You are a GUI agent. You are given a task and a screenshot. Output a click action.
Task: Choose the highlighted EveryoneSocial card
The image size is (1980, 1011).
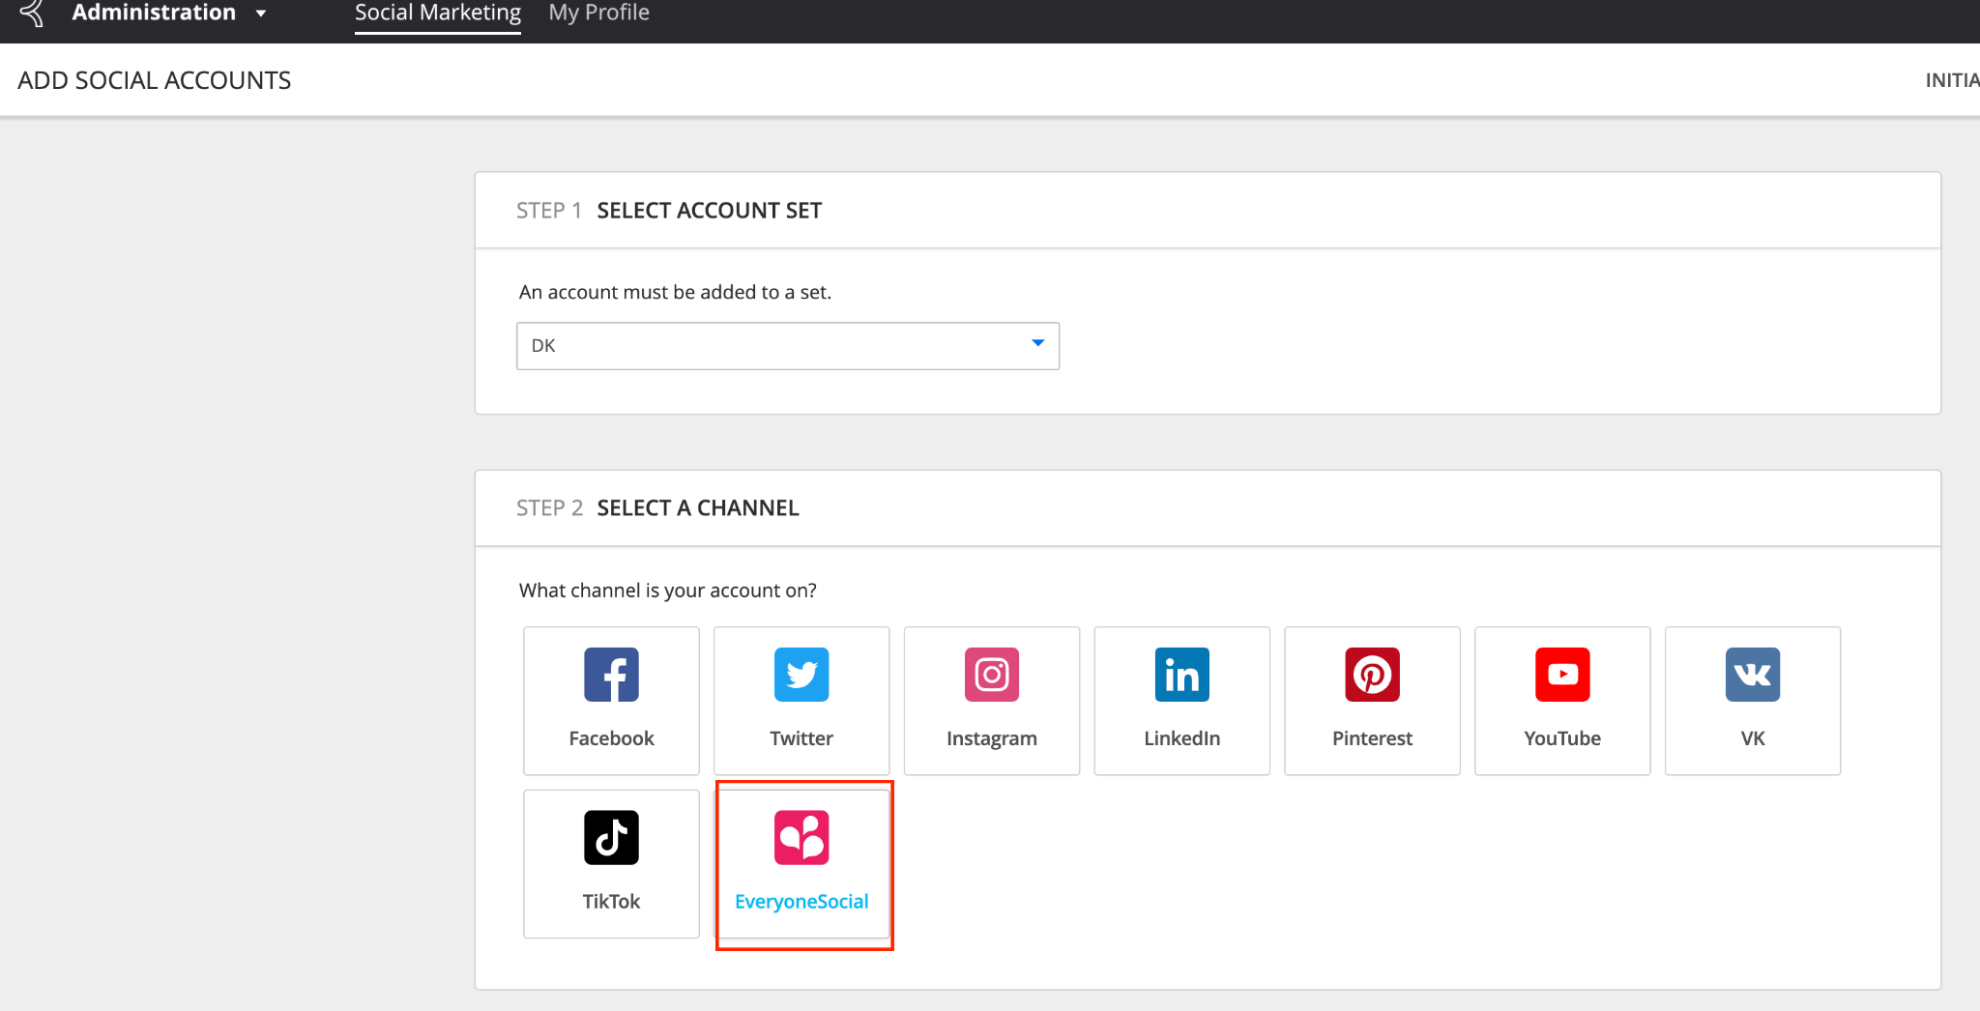[803, 863]
